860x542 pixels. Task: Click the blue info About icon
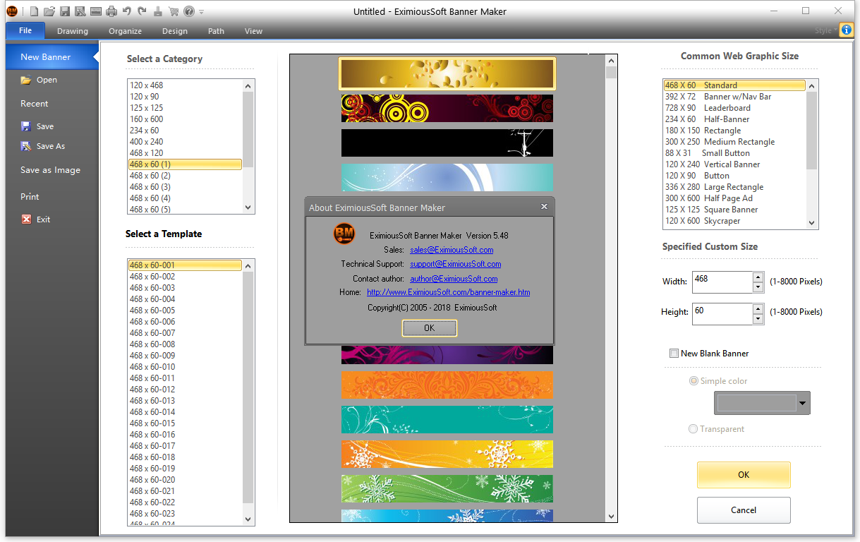point(847,30)
